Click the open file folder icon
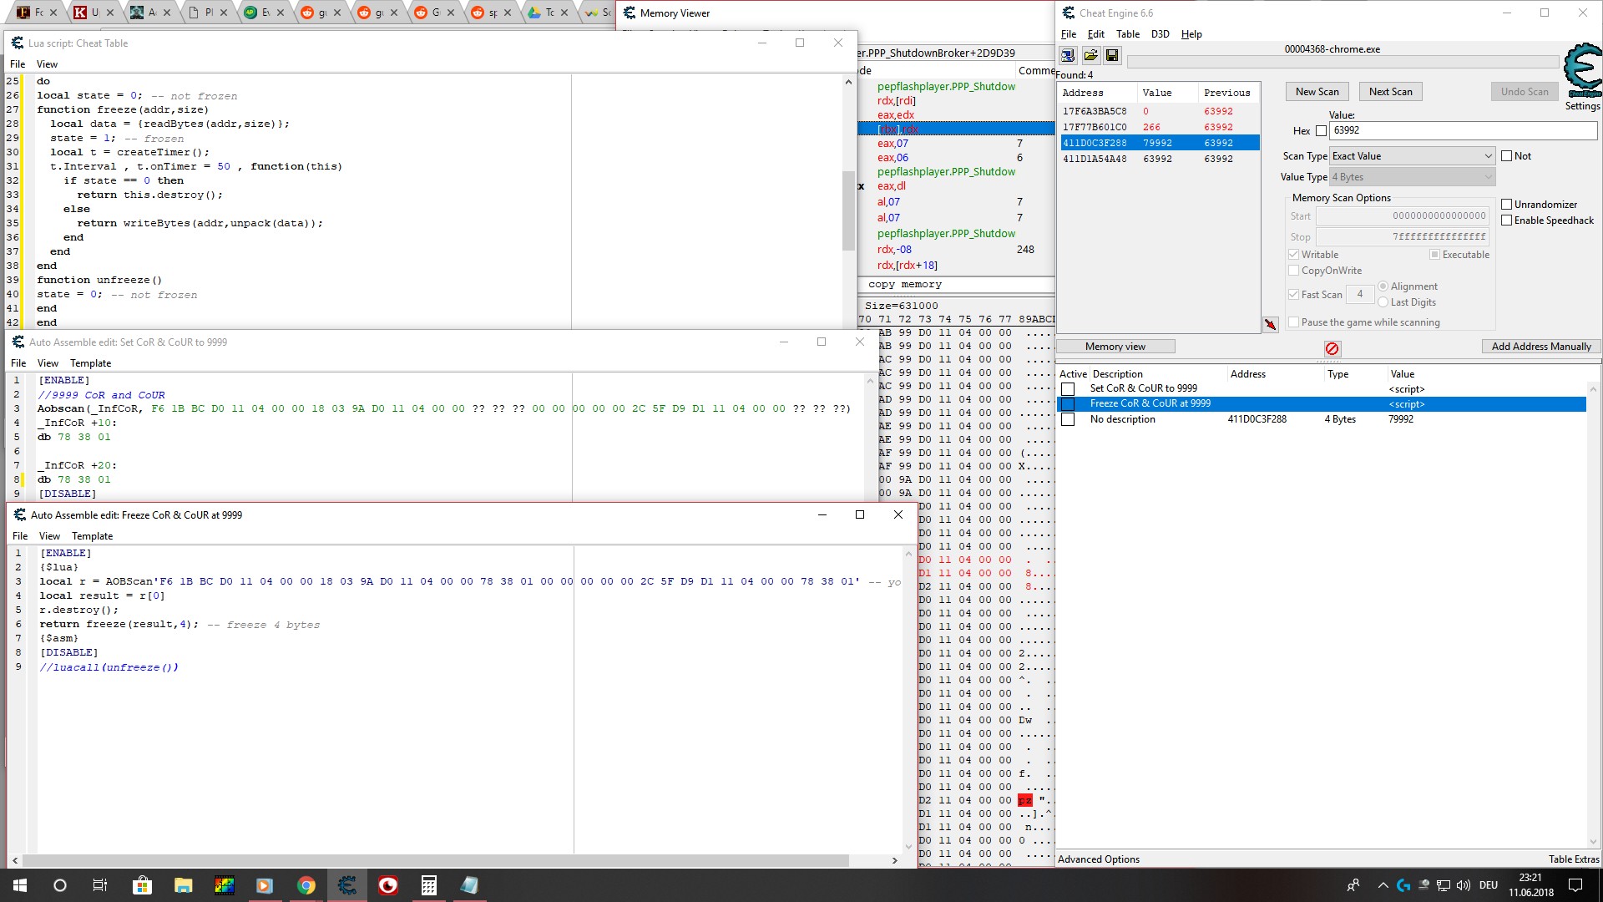 pos(1090,55)
